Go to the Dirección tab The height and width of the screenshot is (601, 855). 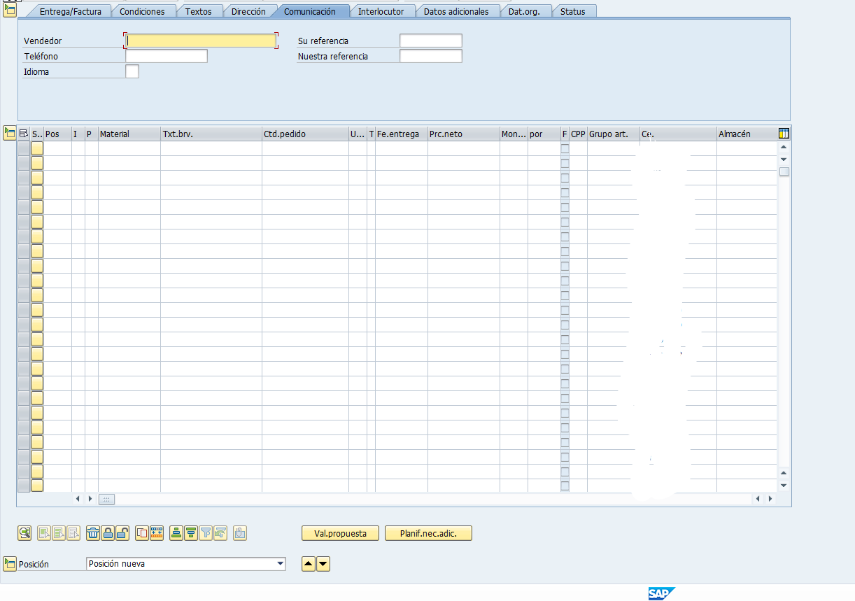[248, 11]
